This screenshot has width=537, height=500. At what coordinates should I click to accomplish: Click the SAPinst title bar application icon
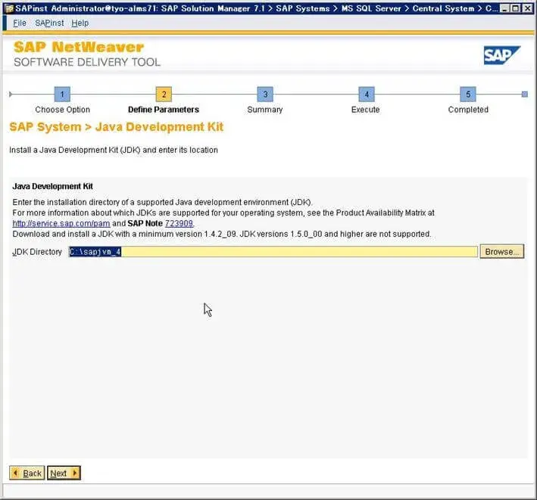click(9, 8)
